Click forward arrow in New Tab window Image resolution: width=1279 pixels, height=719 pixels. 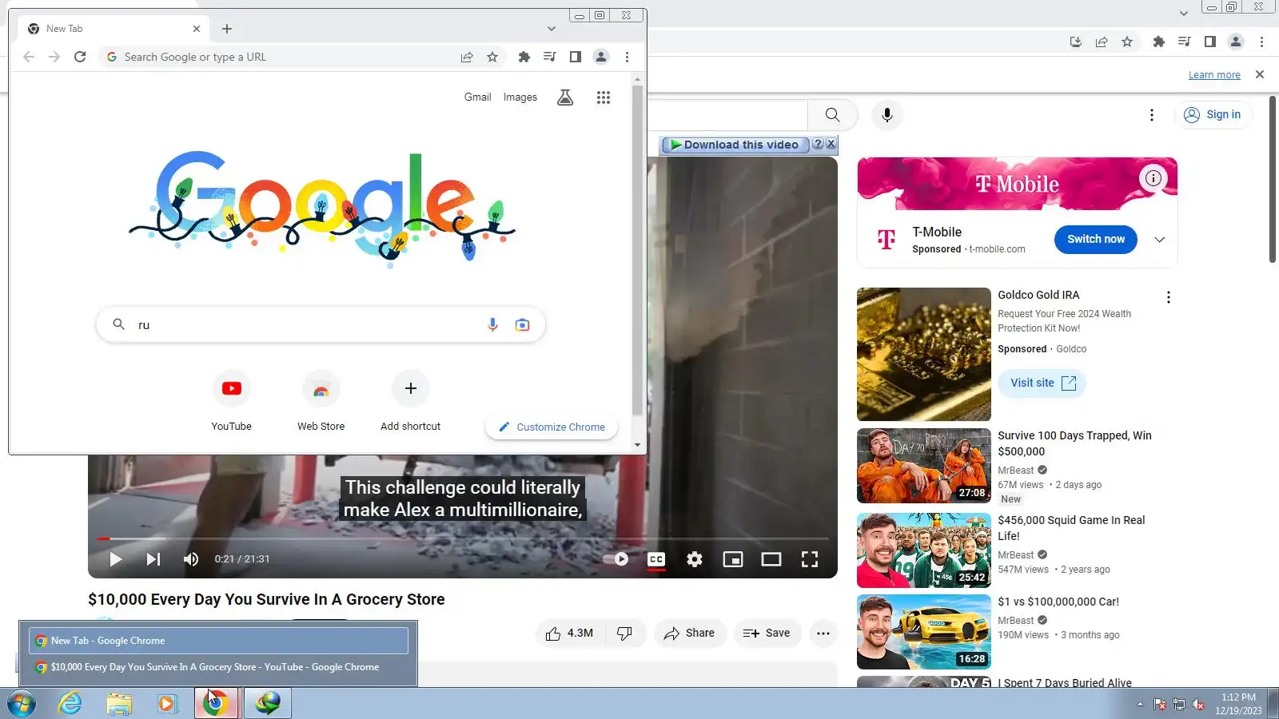coord(54,57)
